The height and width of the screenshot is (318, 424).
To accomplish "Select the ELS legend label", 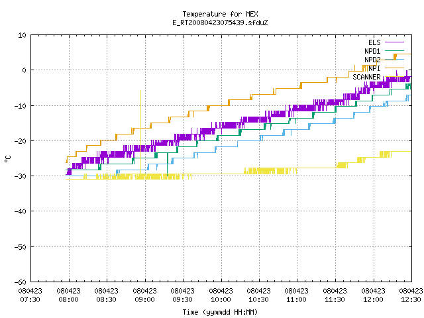I will pyautogui.click(x=374, y=42).
